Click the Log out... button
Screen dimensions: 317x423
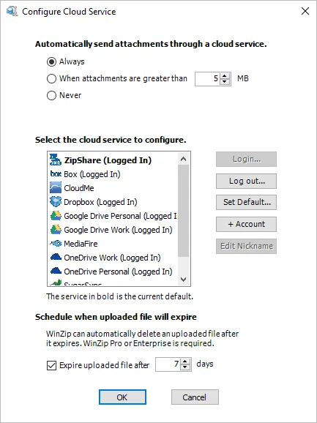click(x=246, y=181)
